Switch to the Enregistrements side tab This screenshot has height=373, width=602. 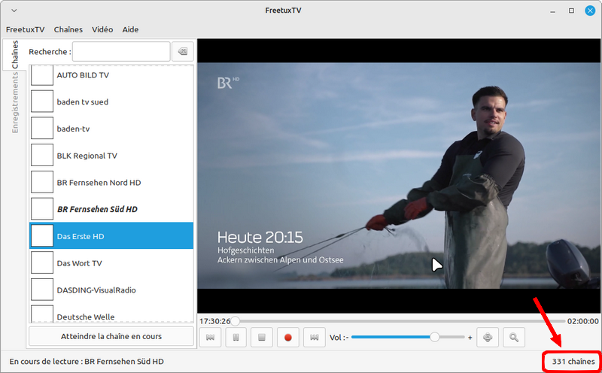(14, 103)
